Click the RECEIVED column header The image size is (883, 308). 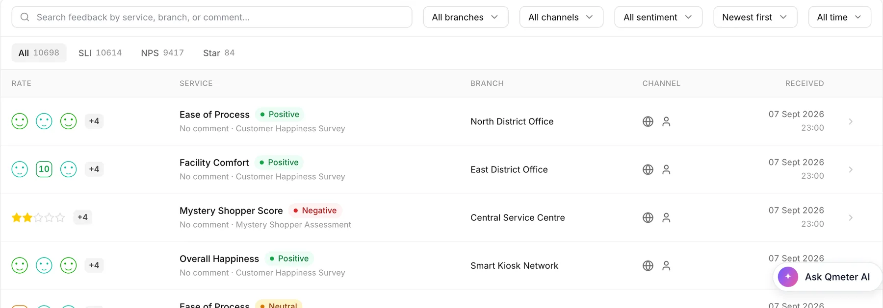tap(805, 83)
